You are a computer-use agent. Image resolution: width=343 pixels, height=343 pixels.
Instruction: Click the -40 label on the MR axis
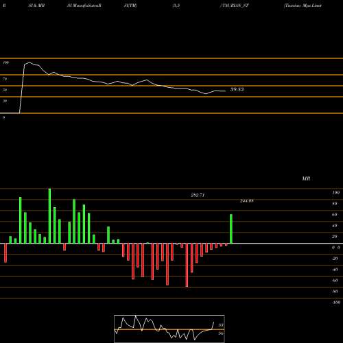[335, 270]
